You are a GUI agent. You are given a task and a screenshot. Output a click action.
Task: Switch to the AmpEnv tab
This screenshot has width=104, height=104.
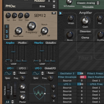tap(10, 43)
